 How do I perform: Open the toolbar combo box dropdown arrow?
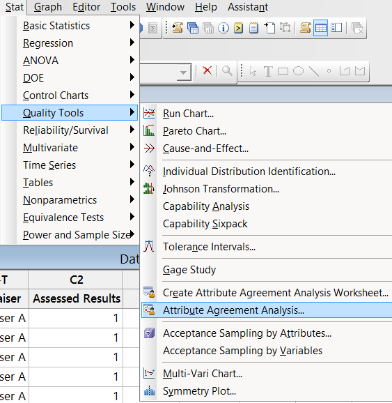184,73
